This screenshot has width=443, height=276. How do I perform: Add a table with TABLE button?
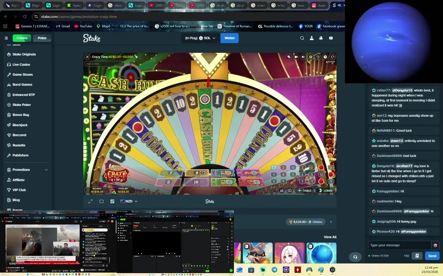coord(304,191)
